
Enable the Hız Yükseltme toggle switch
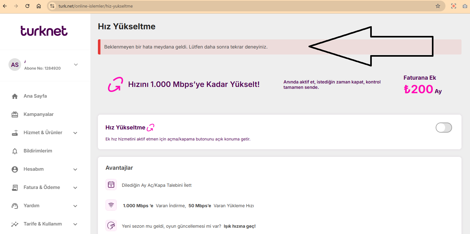tap(444, 128)
